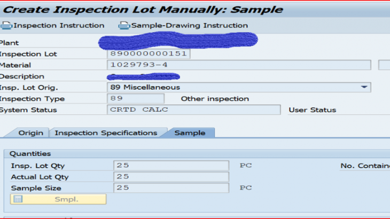Select the Actual Lot Qty field

(171, 177)
